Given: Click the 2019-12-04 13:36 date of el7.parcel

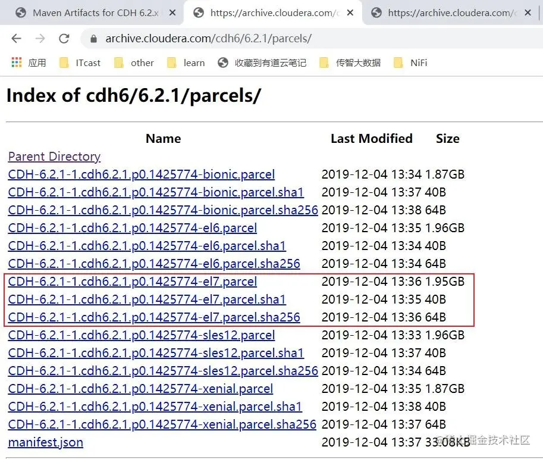Looking at the screenshot, I should (x=372, y=282).
